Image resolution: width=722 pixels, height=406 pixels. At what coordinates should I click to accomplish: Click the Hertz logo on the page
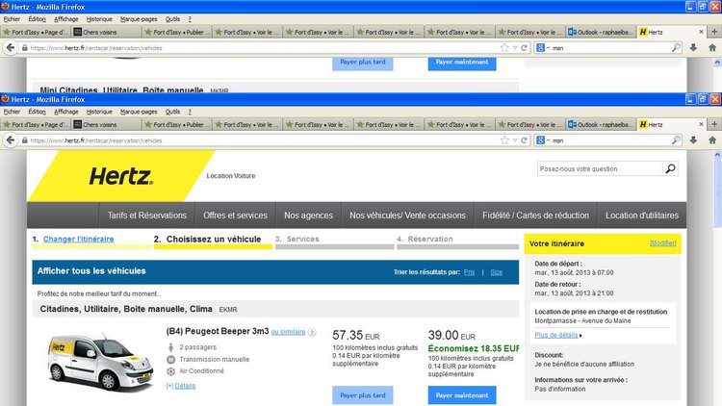pyautogui.click(x=120, y=176)
